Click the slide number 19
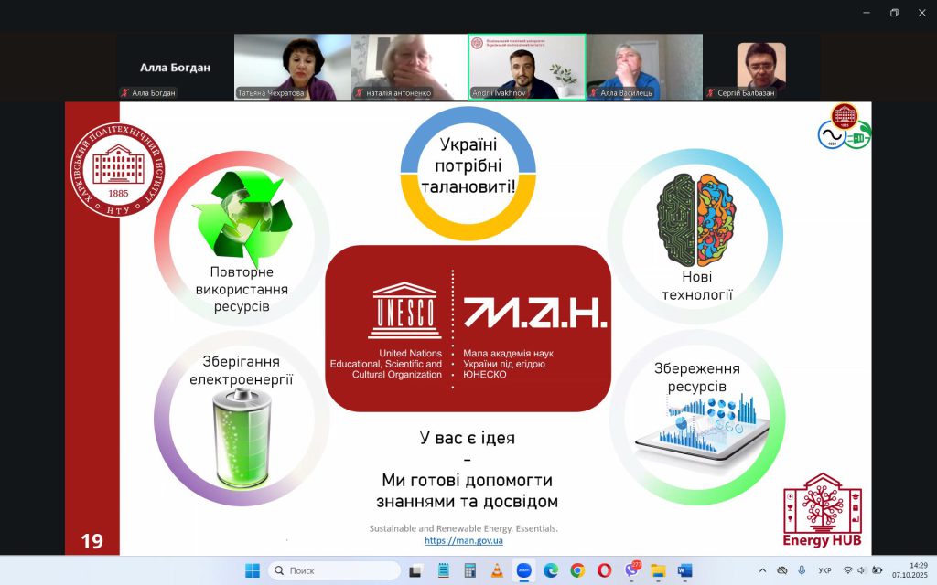 point(92,541)
